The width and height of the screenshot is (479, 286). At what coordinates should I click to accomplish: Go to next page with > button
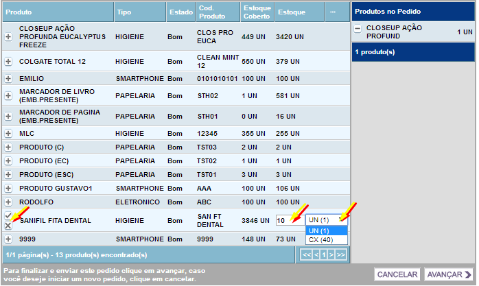331,254
